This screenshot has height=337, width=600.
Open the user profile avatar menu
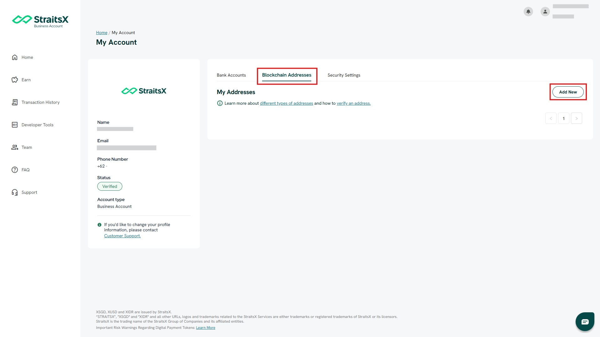coord(545,12)
